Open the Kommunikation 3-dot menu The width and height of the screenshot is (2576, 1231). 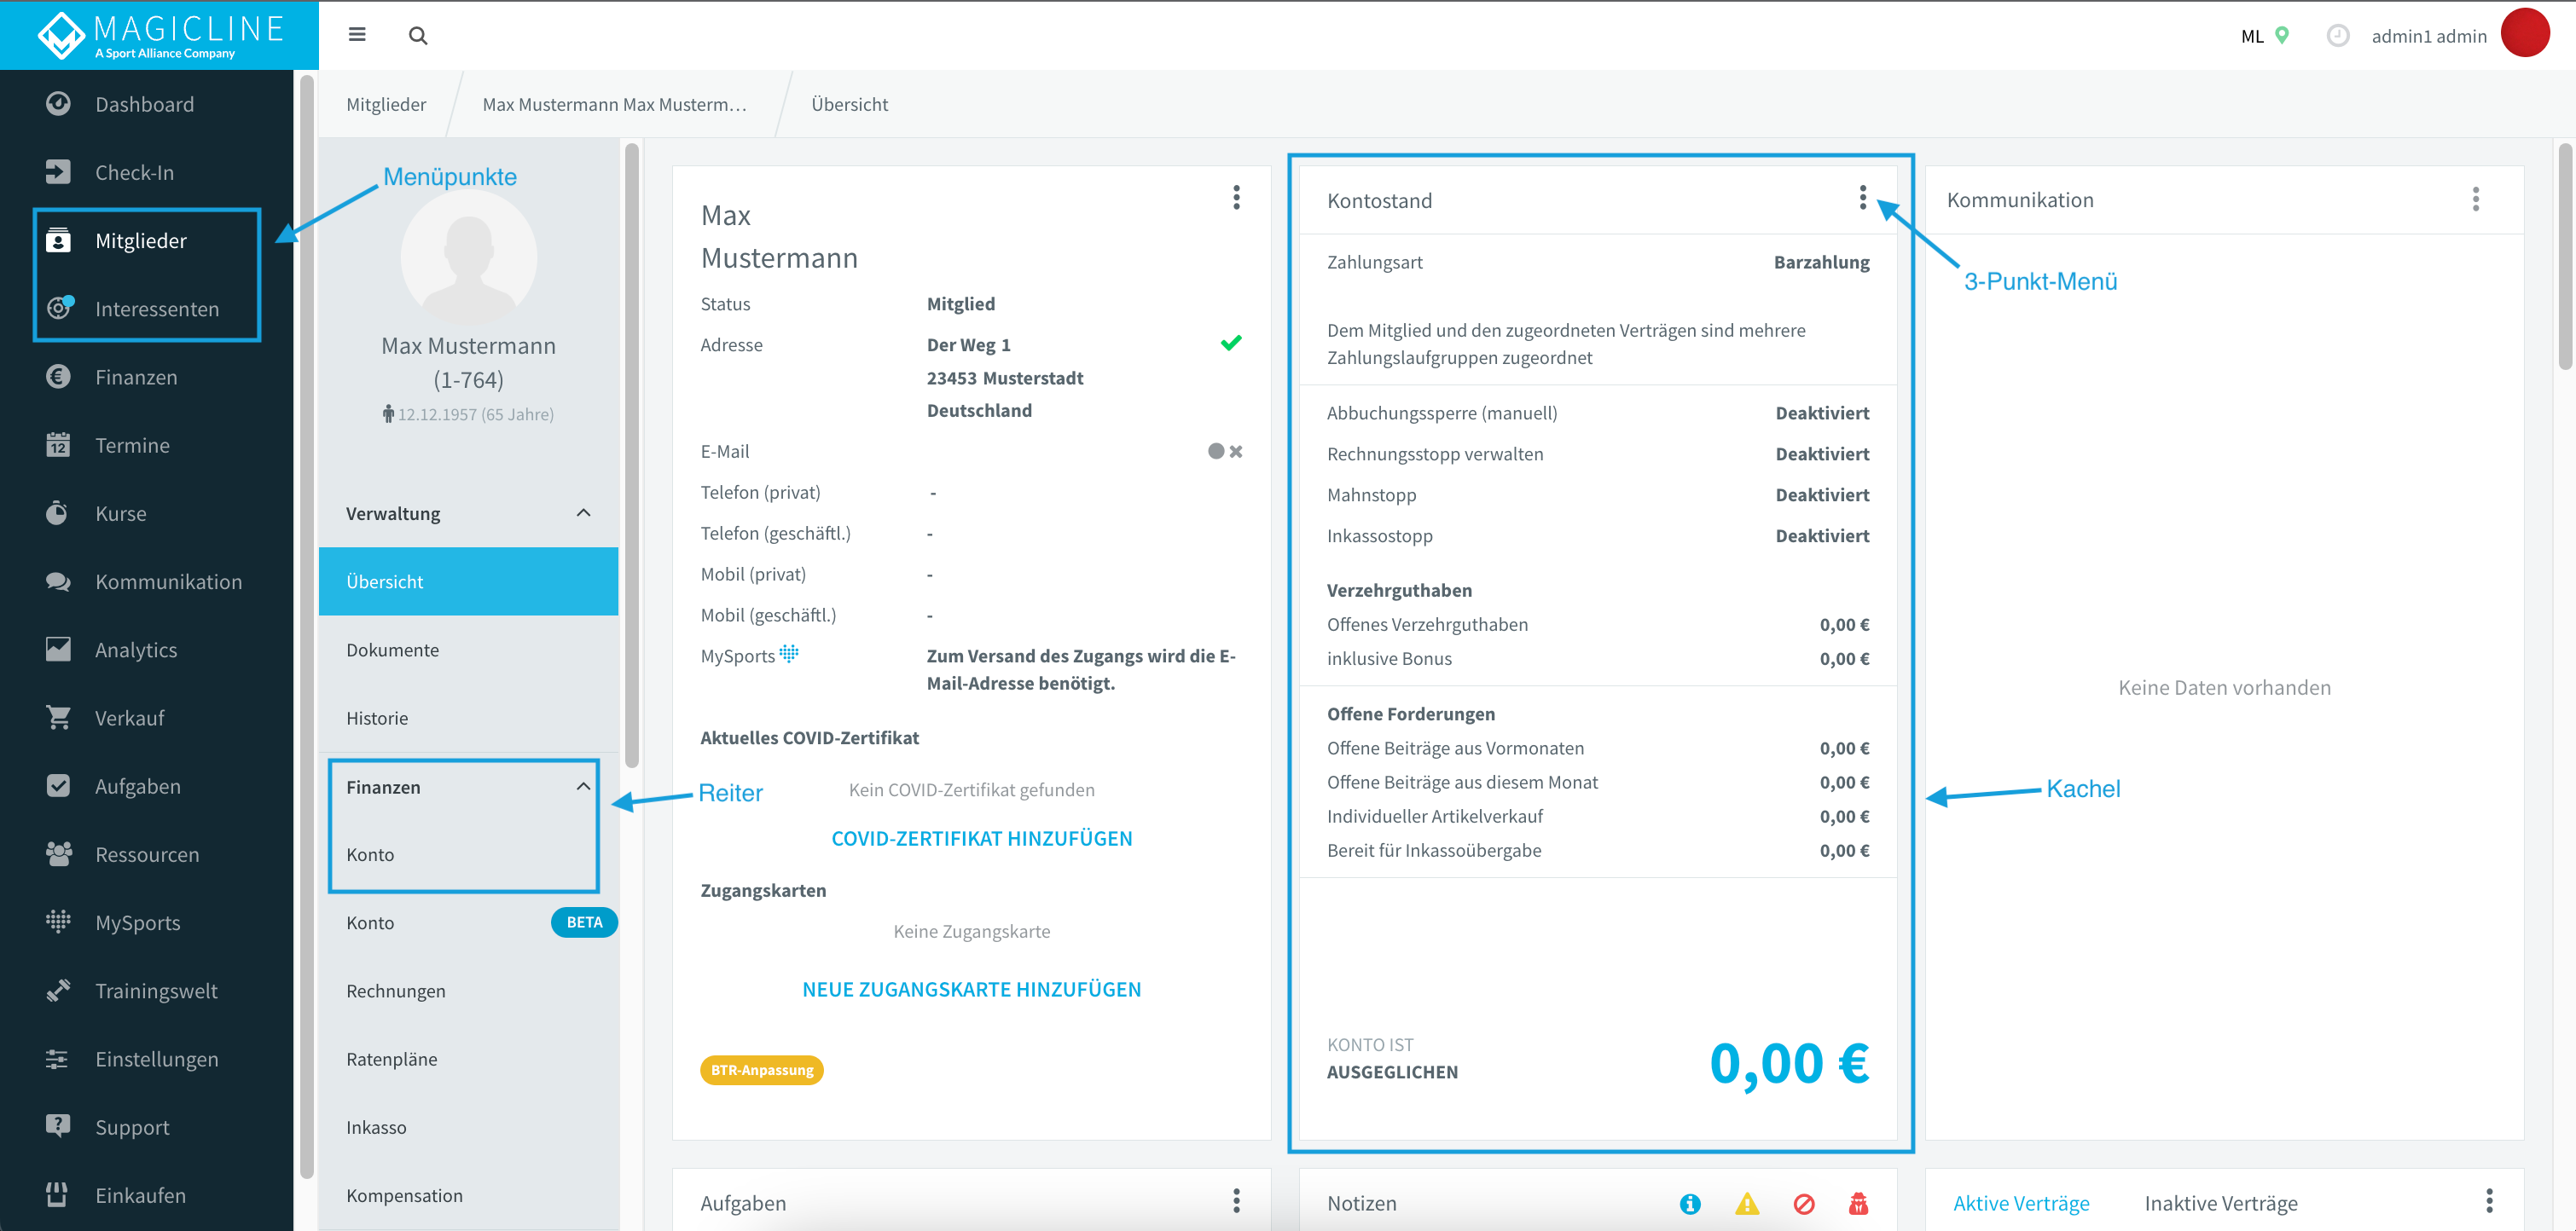coord(2475,199)
